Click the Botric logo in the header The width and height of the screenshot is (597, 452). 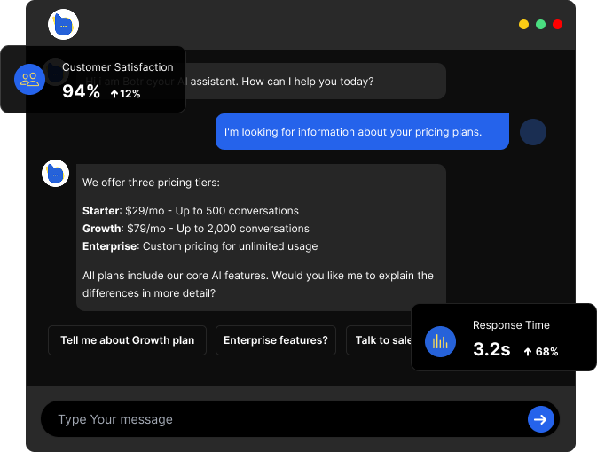[x=63, y=25]
